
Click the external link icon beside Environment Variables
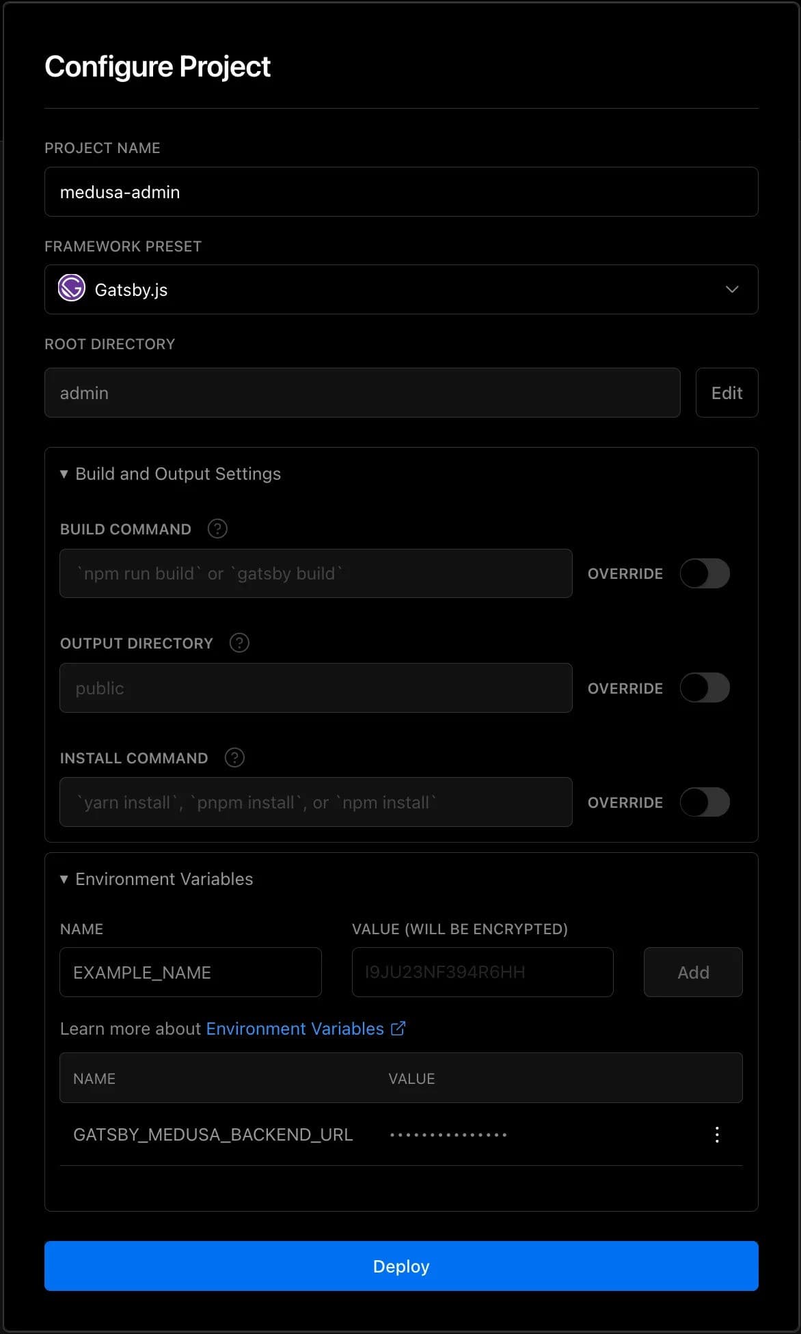coord(398,1029)
